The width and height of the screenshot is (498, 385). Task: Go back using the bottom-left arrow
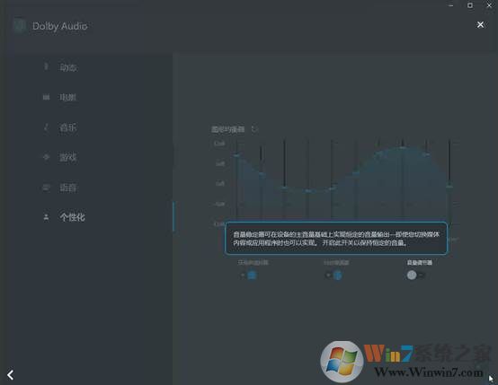tap(11, 374)
